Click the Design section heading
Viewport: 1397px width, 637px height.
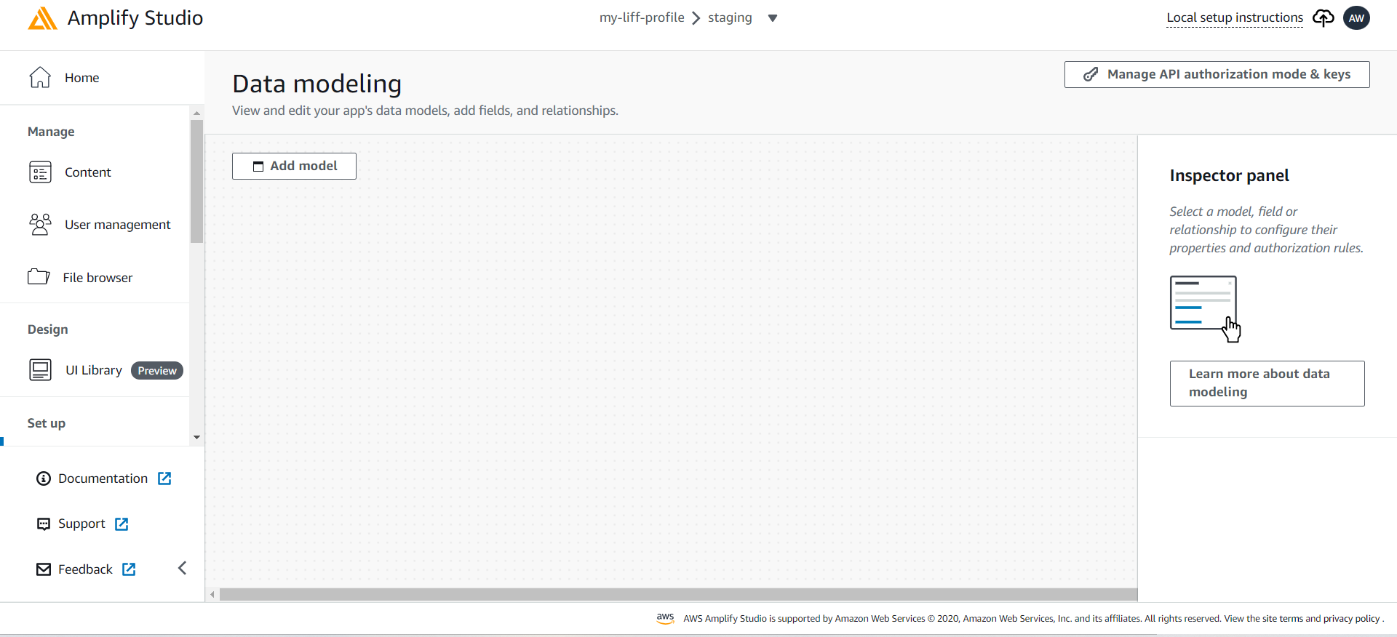pyautogui.click(x=48, y=329)
